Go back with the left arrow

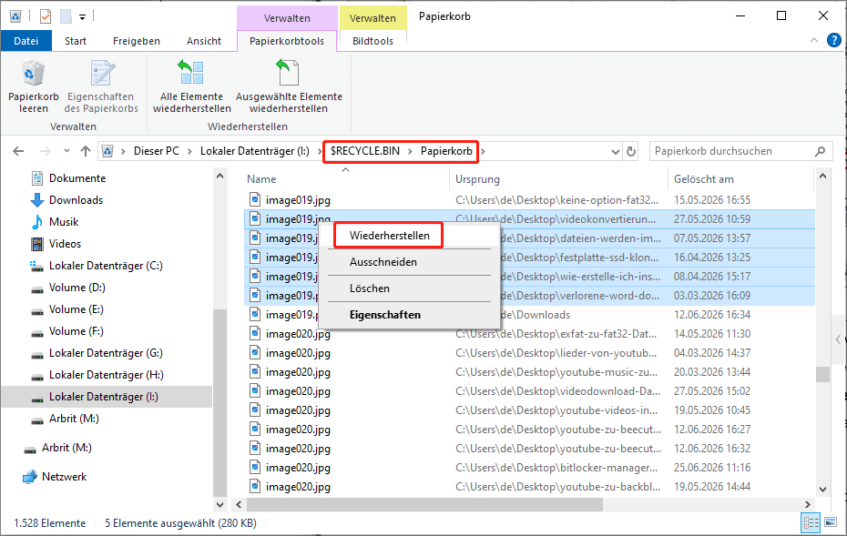click(x=18, y=151)
